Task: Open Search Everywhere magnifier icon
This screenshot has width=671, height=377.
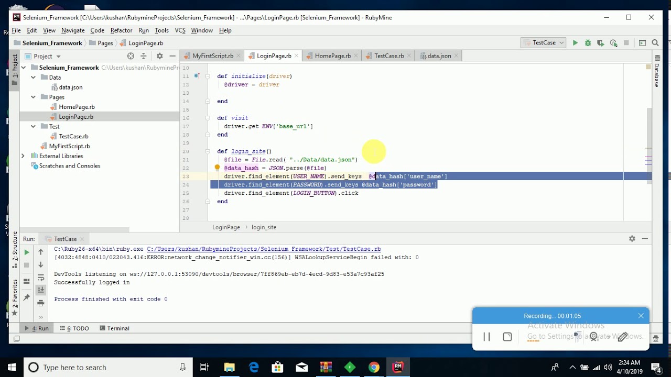Action: tap(655, 43)
